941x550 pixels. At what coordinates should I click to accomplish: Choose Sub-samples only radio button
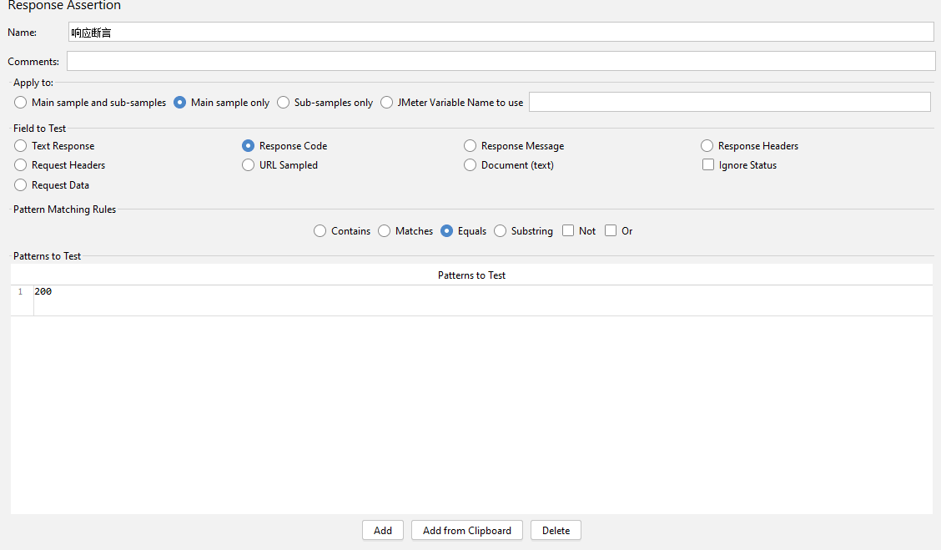284,103
